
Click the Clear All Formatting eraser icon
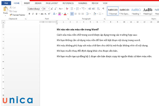click(x=68, y=9)
